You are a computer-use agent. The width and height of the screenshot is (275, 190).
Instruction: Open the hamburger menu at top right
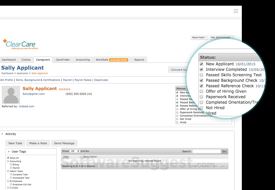236,11
